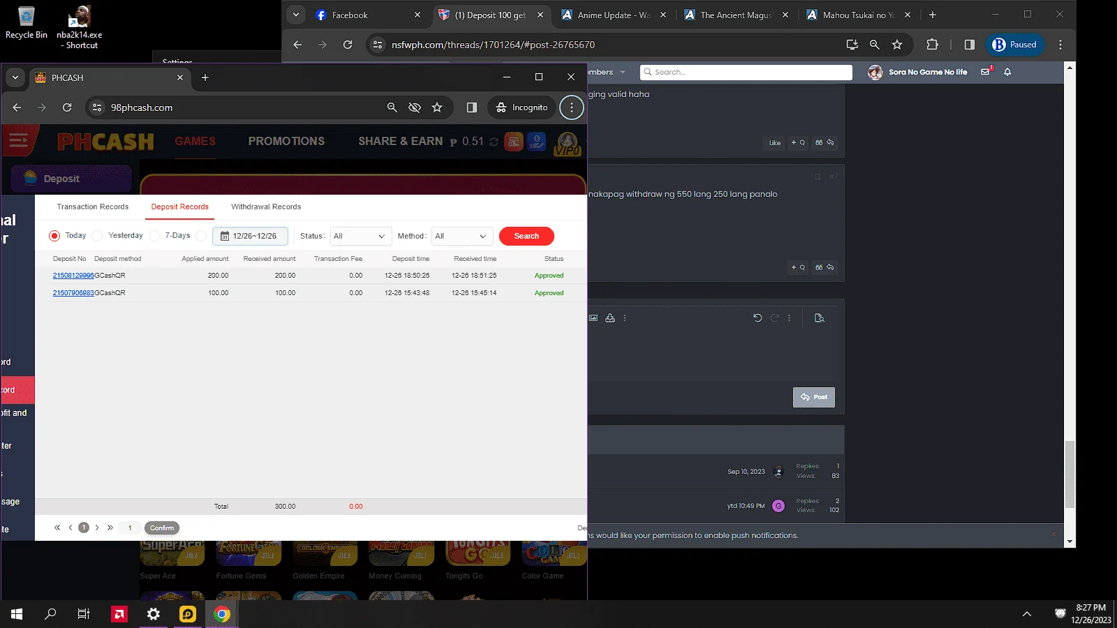Viewport: 1117px width, 628px height.
Task: Click the third-party cookies eye icon in PHCASH window
Action: click(x=415, y=107)
